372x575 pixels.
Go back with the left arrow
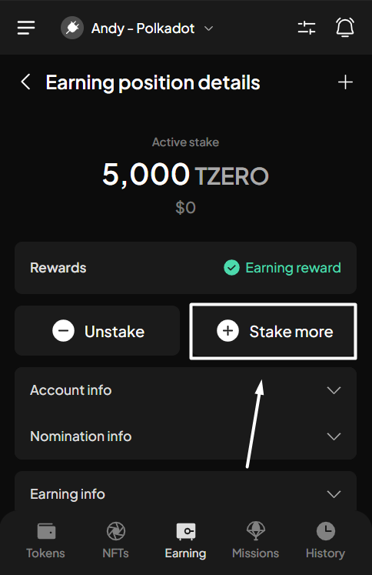[25, 82]
